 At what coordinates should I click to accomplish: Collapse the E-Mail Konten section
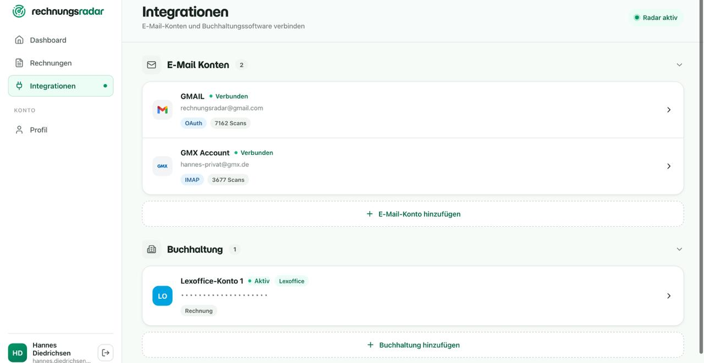(x=679, y=65)
